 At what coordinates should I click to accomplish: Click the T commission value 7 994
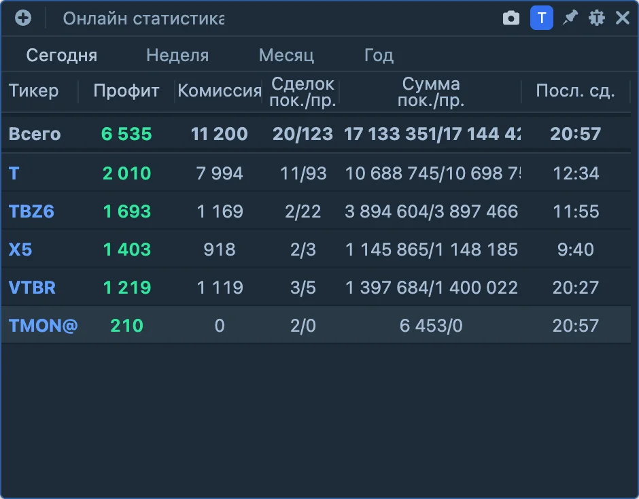point(220,173)
